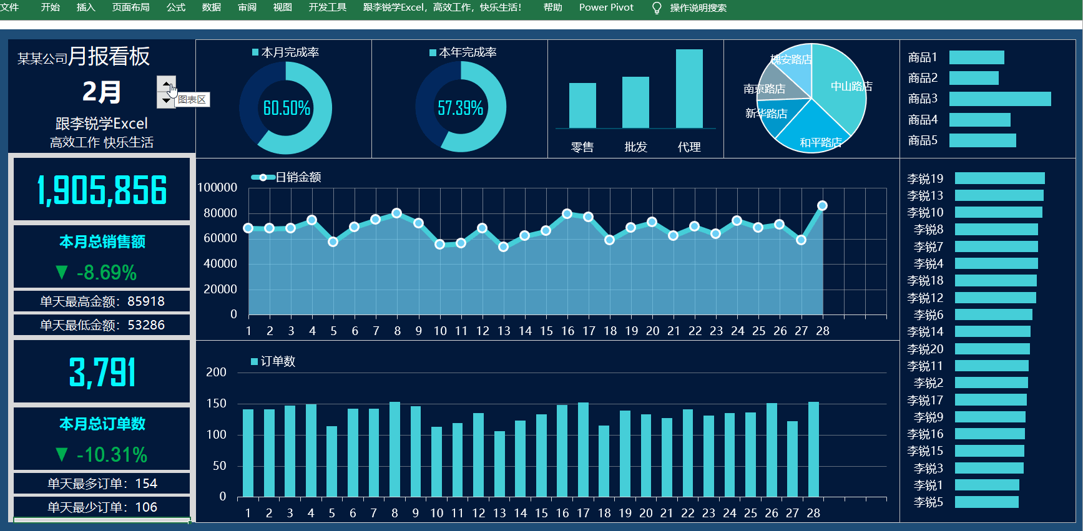Click the 李锐19 bar in ranking chart
1083x531 pixels.
[x=999, y=178]
